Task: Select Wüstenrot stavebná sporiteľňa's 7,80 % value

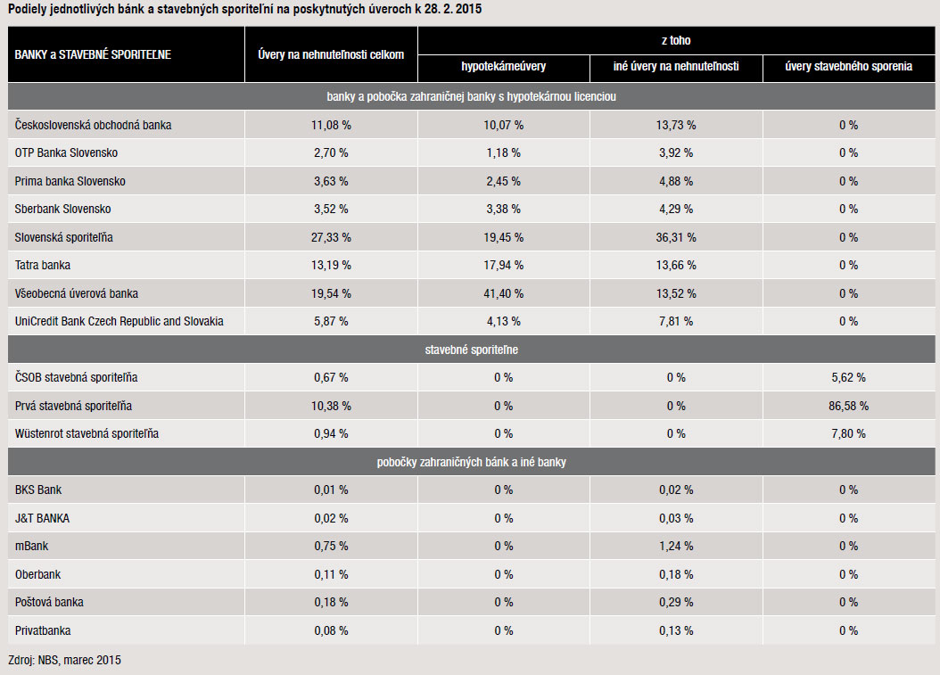Action: pos(848,433)
